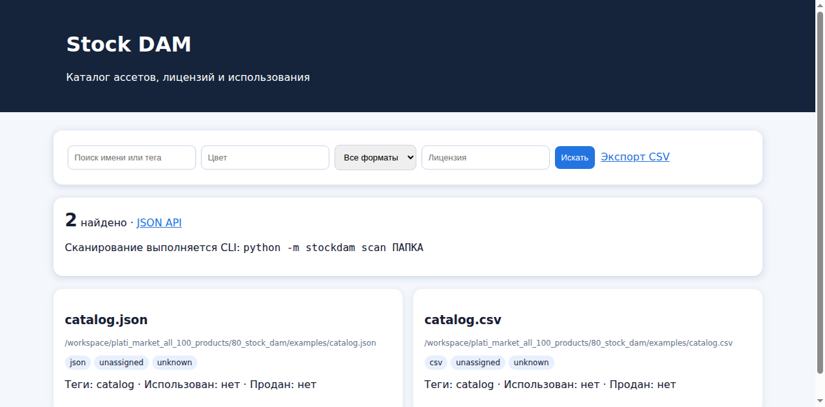This screenshot has width=825, height=407.
Task: Click the scrollbar up arrow
Action: 820,5
